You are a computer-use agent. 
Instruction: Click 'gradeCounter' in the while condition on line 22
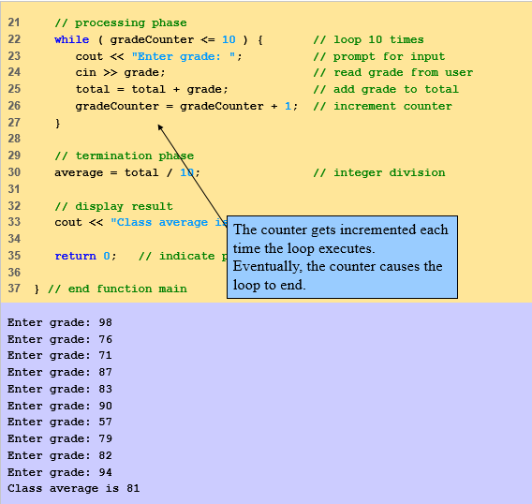(x=152, y=39)
